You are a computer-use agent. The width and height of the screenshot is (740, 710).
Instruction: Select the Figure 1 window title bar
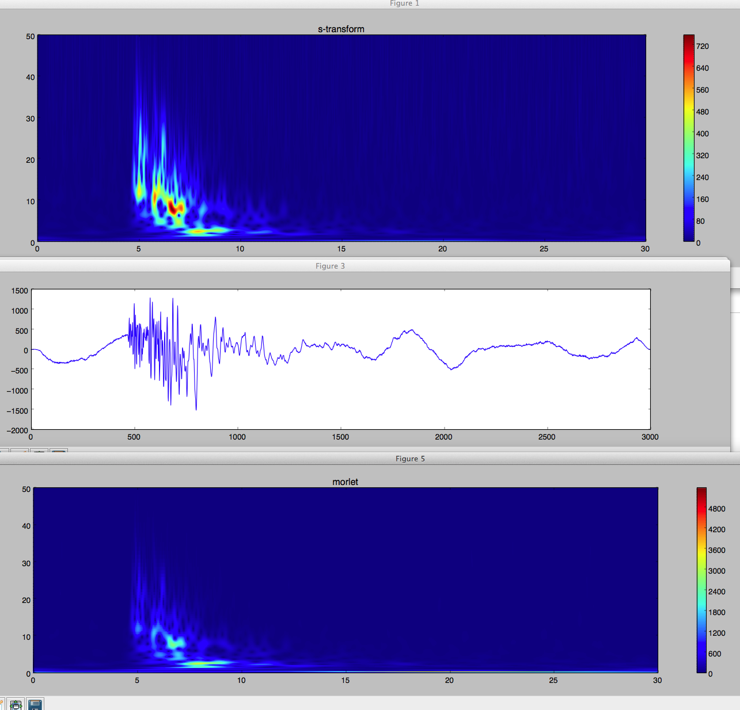click(370, 4)
